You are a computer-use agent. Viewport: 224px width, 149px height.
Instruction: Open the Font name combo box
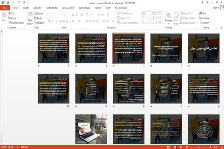click(x=56, y=15)
